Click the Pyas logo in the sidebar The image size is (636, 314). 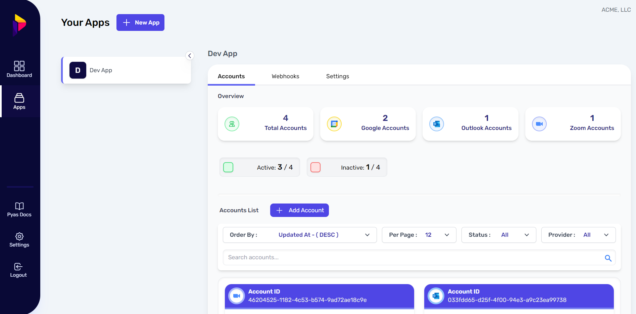point(19,25)
